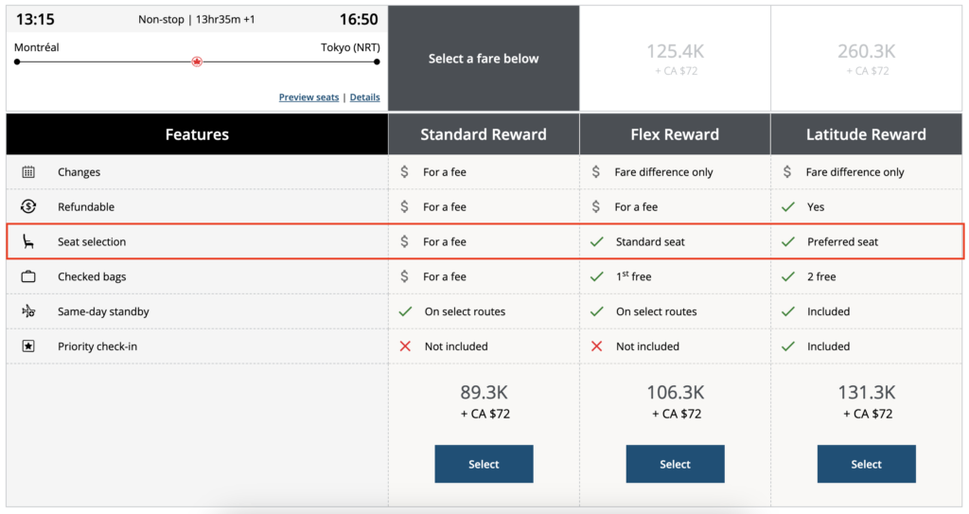The width and height of the screenshot is (969, 514).
Task: Click the seat icon beside Seat selection
Action: pos(28,242)
